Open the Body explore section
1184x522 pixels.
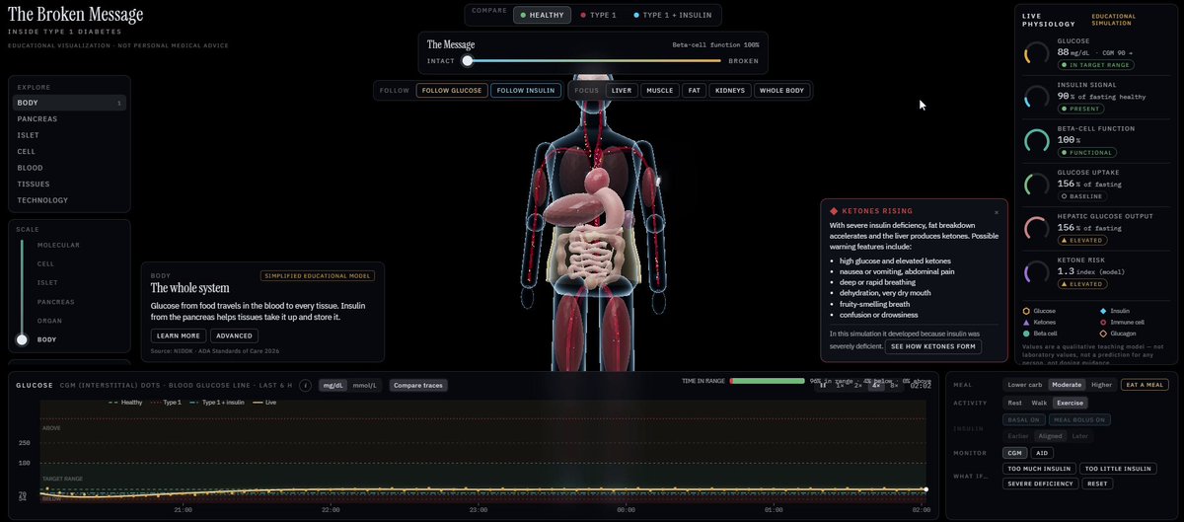[x=69, y=103]
